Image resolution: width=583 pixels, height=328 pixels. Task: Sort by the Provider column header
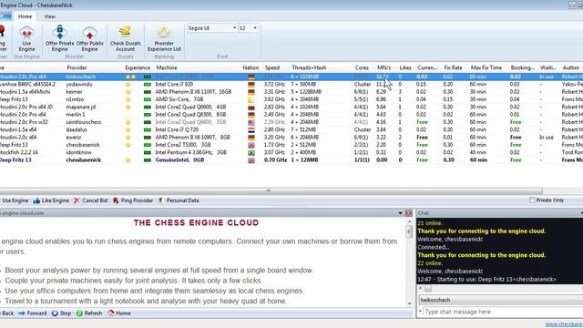point(77,67)
